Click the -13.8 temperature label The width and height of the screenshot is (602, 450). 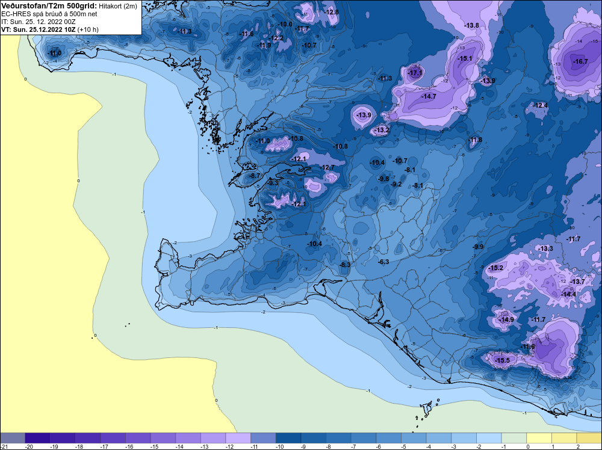click(x=471, y=25)
